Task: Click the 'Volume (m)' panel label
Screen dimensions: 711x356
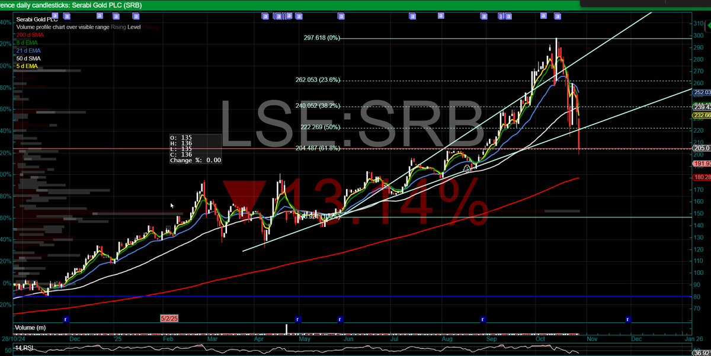Action: (30, 328)
